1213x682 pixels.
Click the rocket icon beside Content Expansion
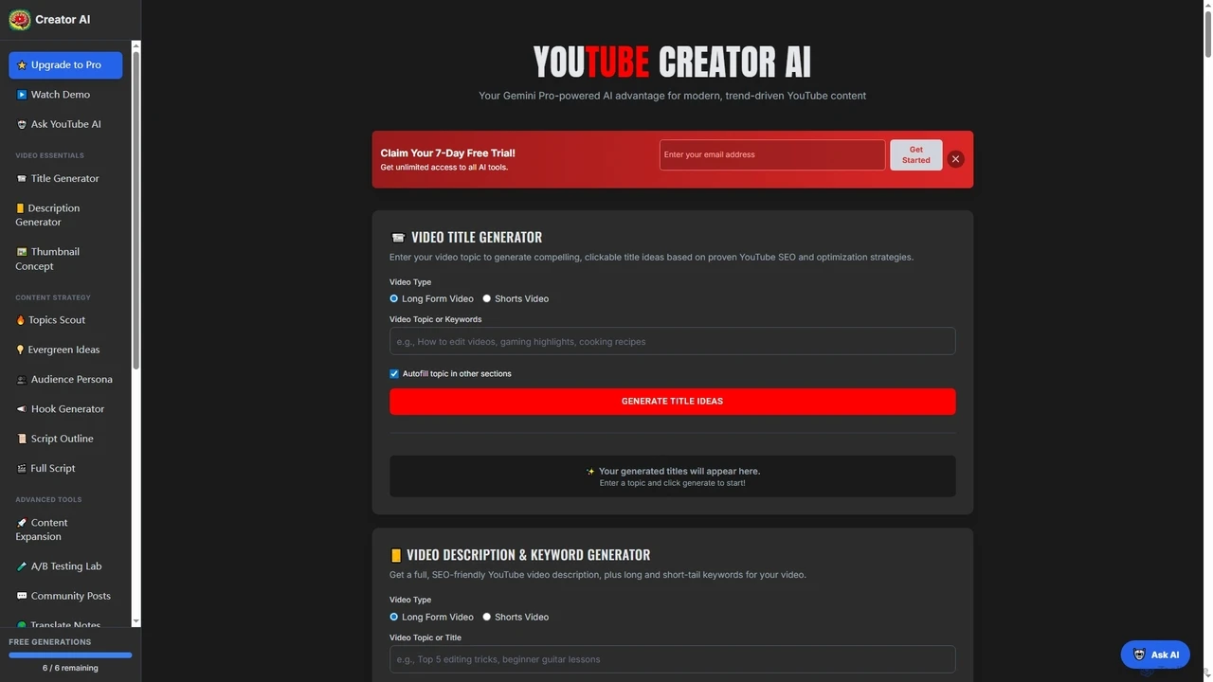[x=22, y=523]
